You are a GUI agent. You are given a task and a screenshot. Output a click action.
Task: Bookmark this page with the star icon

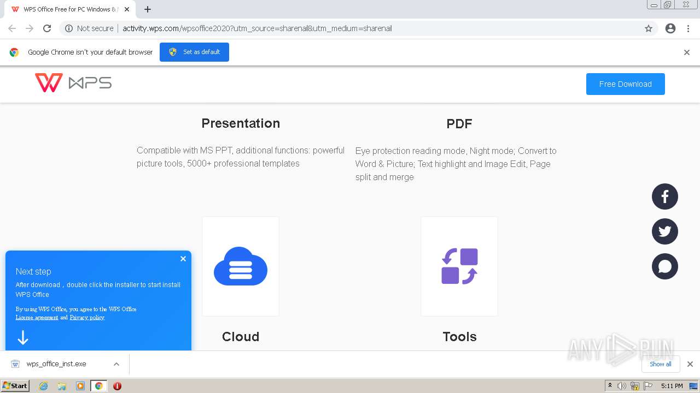[x=649, y=28]
